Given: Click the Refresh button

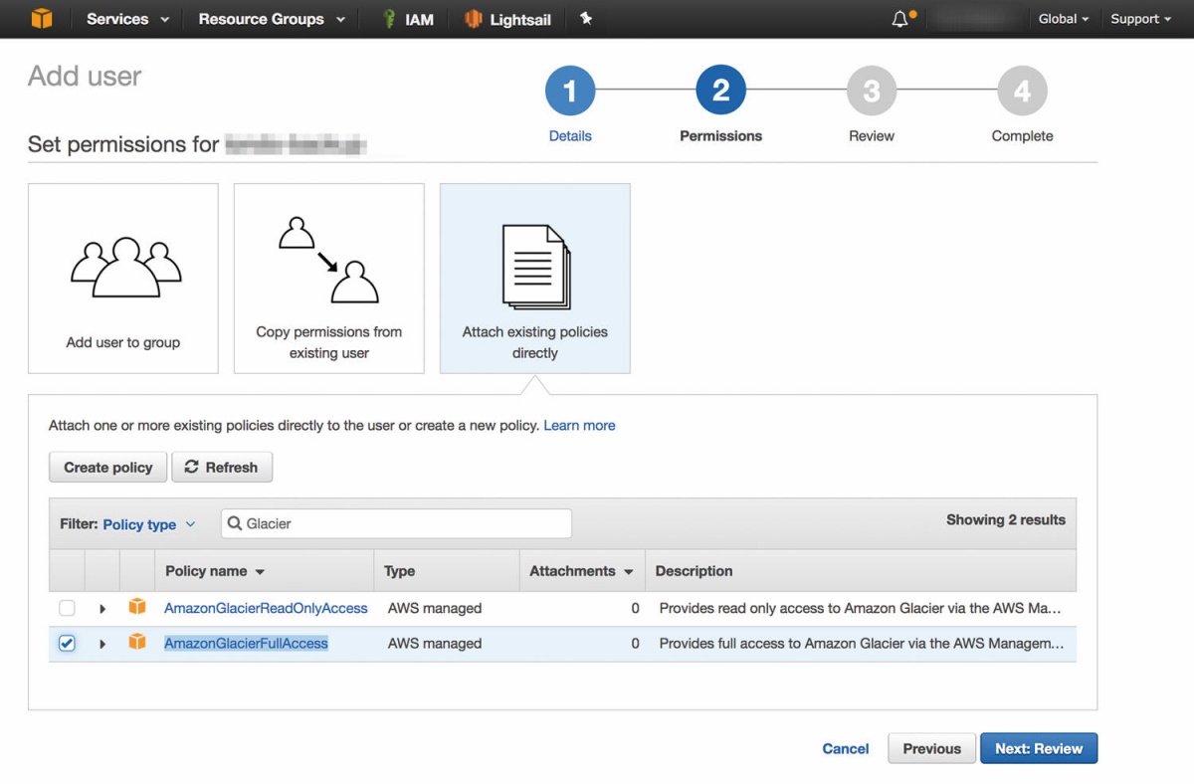Looking at the screenshot, I should [222, 467].
